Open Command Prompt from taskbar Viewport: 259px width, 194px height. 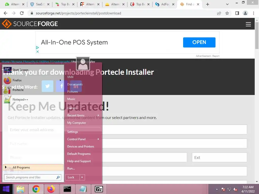pyautogui.click(x=67, y=189)
